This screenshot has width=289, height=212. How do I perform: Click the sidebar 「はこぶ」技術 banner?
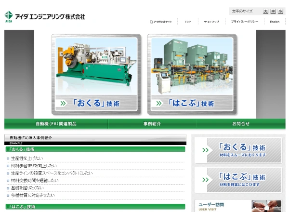tap(238, 180)
